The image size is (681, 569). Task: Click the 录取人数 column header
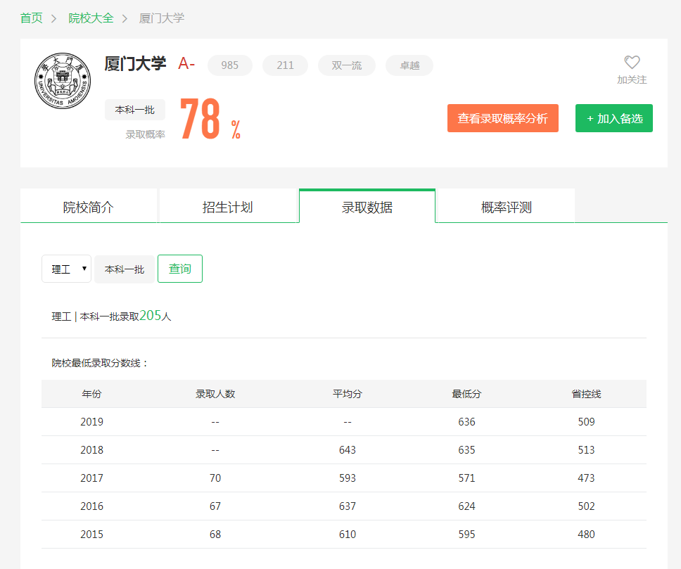(x=215, y=394)
